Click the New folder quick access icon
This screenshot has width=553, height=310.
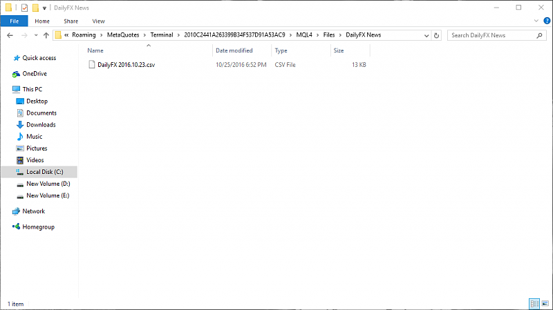pos(36,8)
